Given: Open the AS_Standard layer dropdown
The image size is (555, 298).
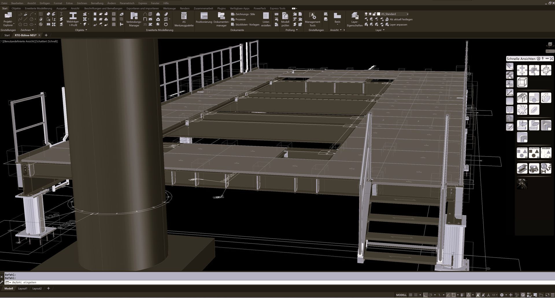Looking at the screenshot, I should pyautogui.click(x=408, y=14).
